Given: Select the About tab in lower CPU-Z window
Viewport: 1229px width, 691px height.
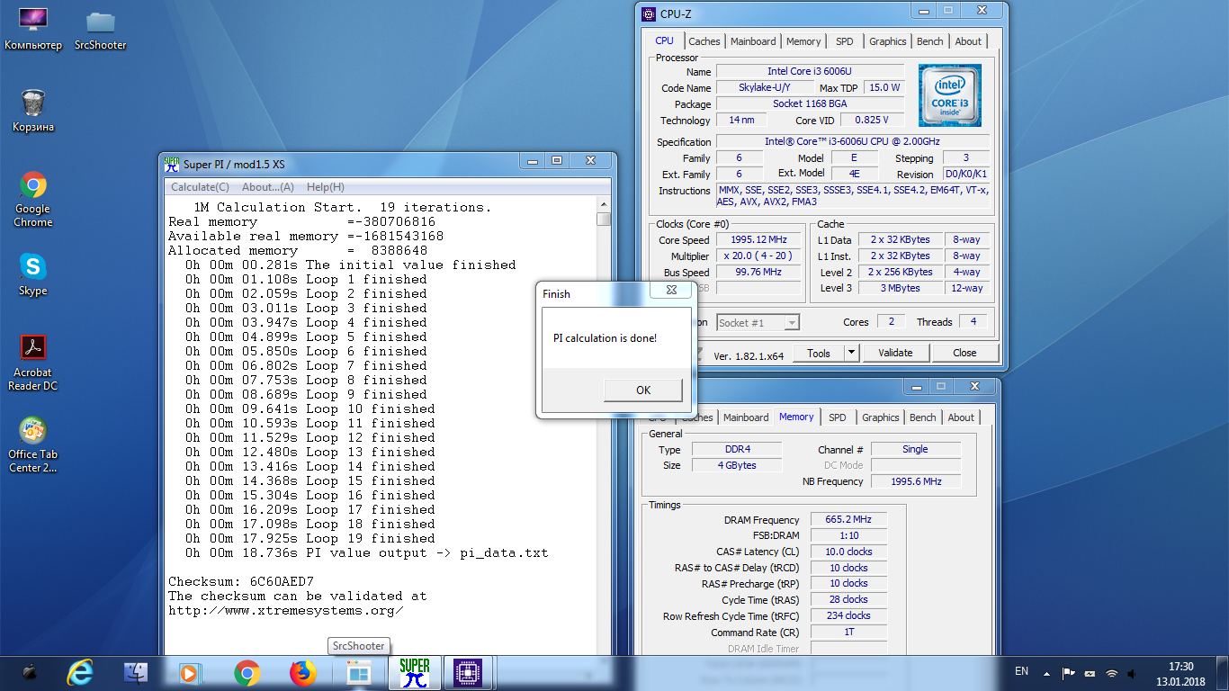Looking at the screenshot, I should point(961,417).
